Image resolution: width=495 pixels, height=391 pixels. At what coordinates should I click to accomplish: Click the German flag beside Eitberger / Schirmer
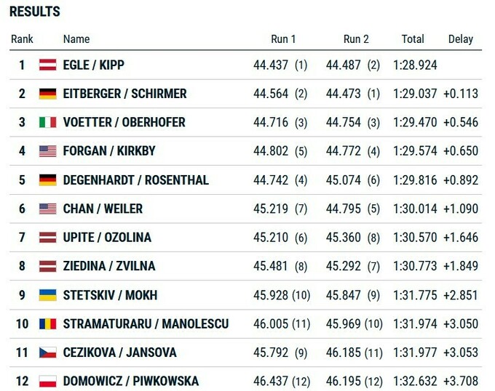47,94
